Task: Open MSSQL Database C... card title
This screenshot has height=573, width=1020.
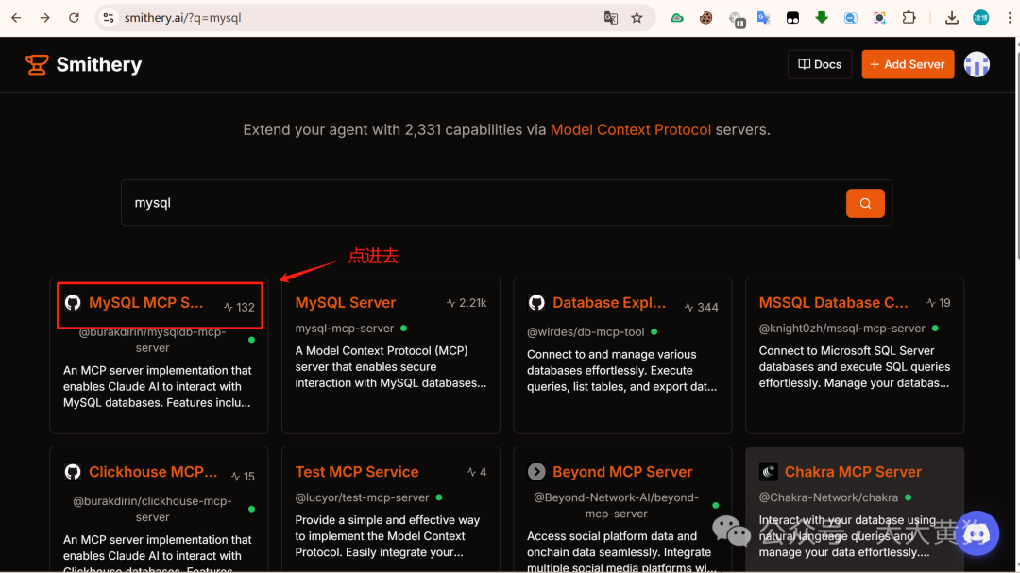Action: point(833,302)
